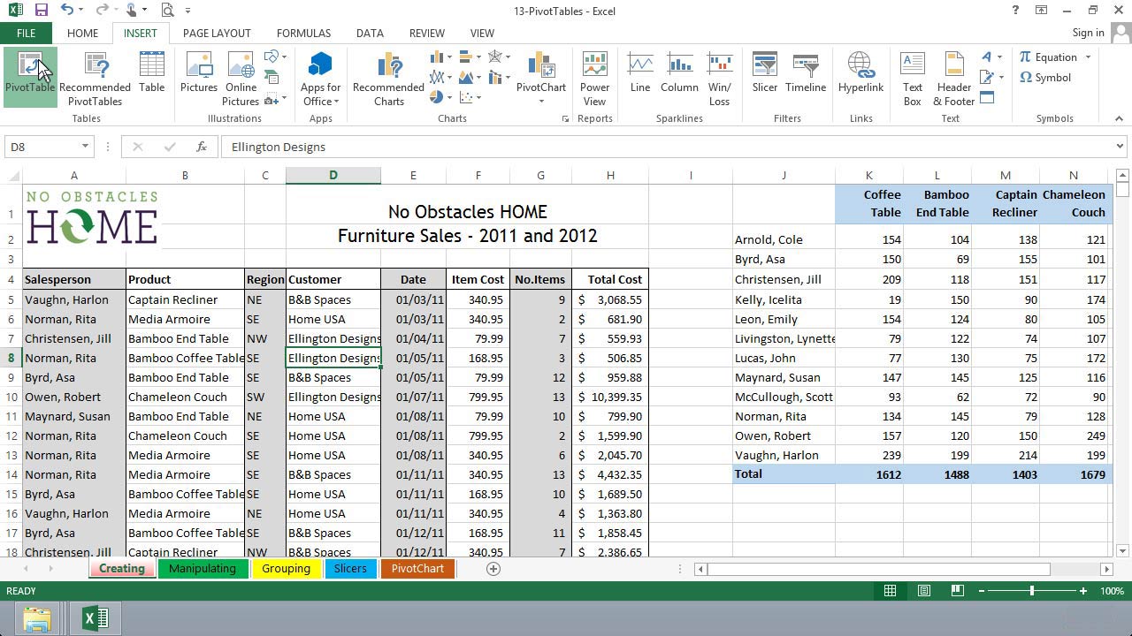Open Apps for Office dropdown

(x=320, y=77)
